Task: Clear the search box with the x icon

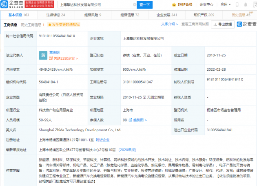Action: coord(135,5)
